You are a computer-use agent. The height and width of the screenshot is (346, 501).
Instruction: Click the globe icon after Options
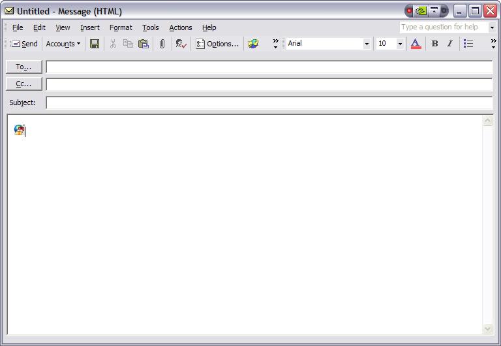click(x=253, y=44)
